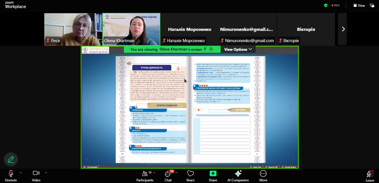The image size is (379, 183).
Task: Open Thumbnails in the flipbook bottom bar
Action: point(91,167)
